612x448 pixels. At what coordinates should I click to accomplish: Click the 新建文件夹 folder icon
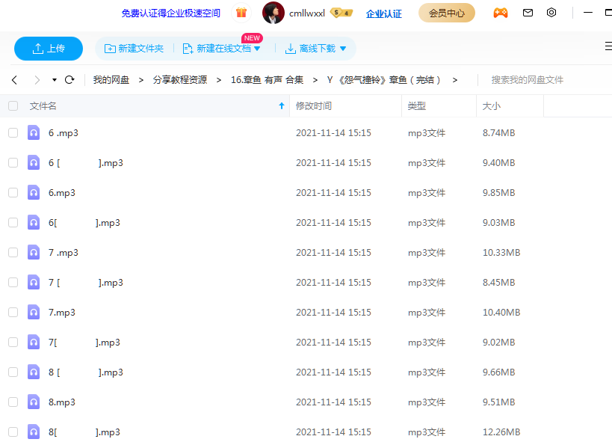[x=110, y=48]
